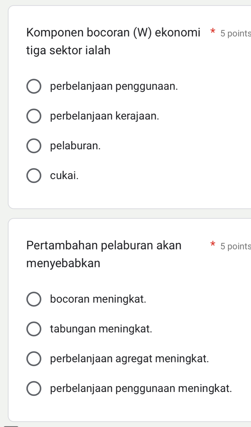Image resolution: width=251 pixels, height=427 pixels.
Task: Pick the 'perbelanjaan agregat meningkat.' radio button
Action: (x=34, y=359)
